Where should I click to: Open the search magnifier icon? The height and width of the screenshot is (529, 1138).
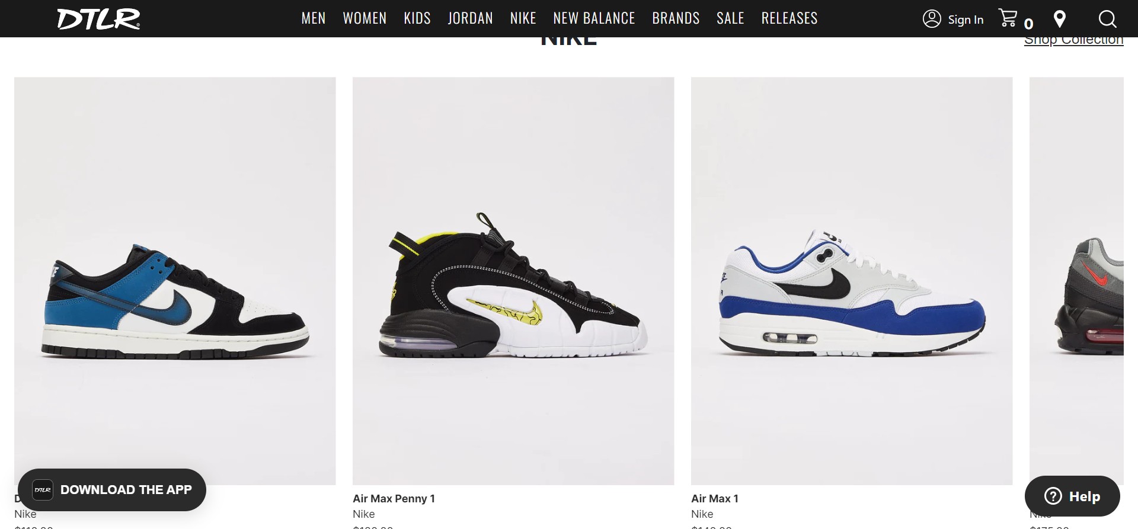(1107, 19)
